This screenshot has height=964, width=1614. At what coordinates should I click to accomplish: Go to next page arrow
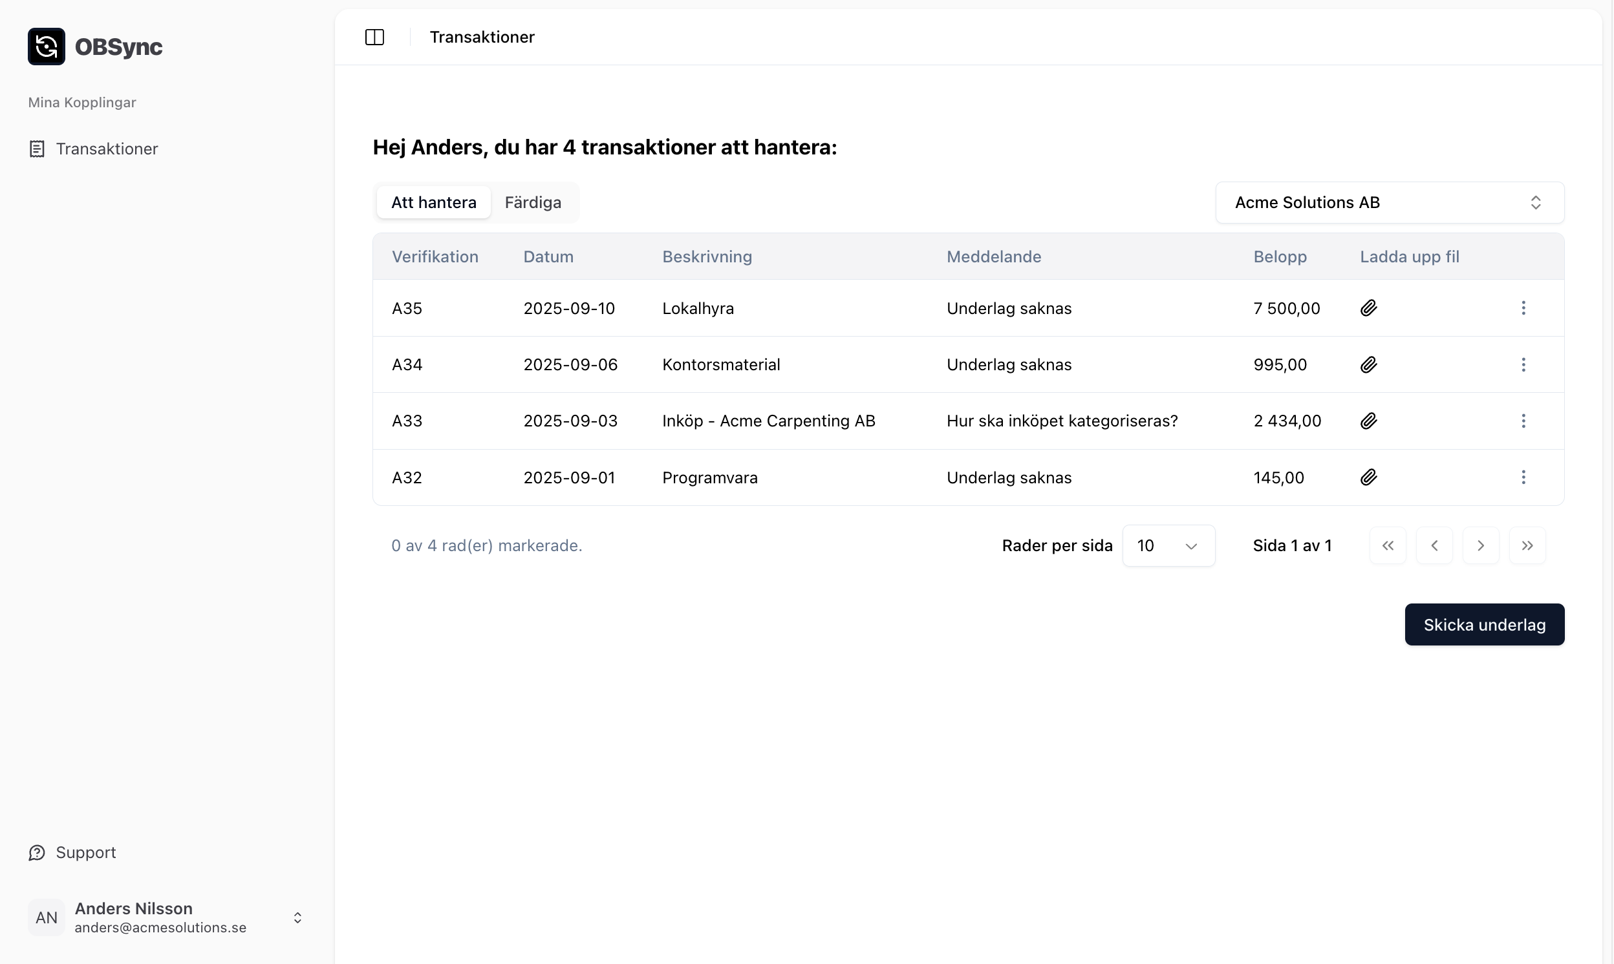1480,545
